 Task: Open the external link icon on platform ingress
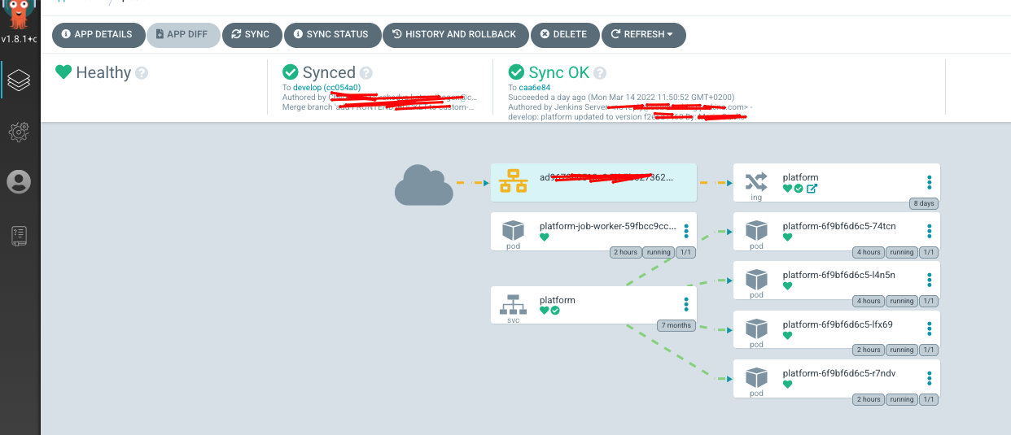(x=812, y=189)
